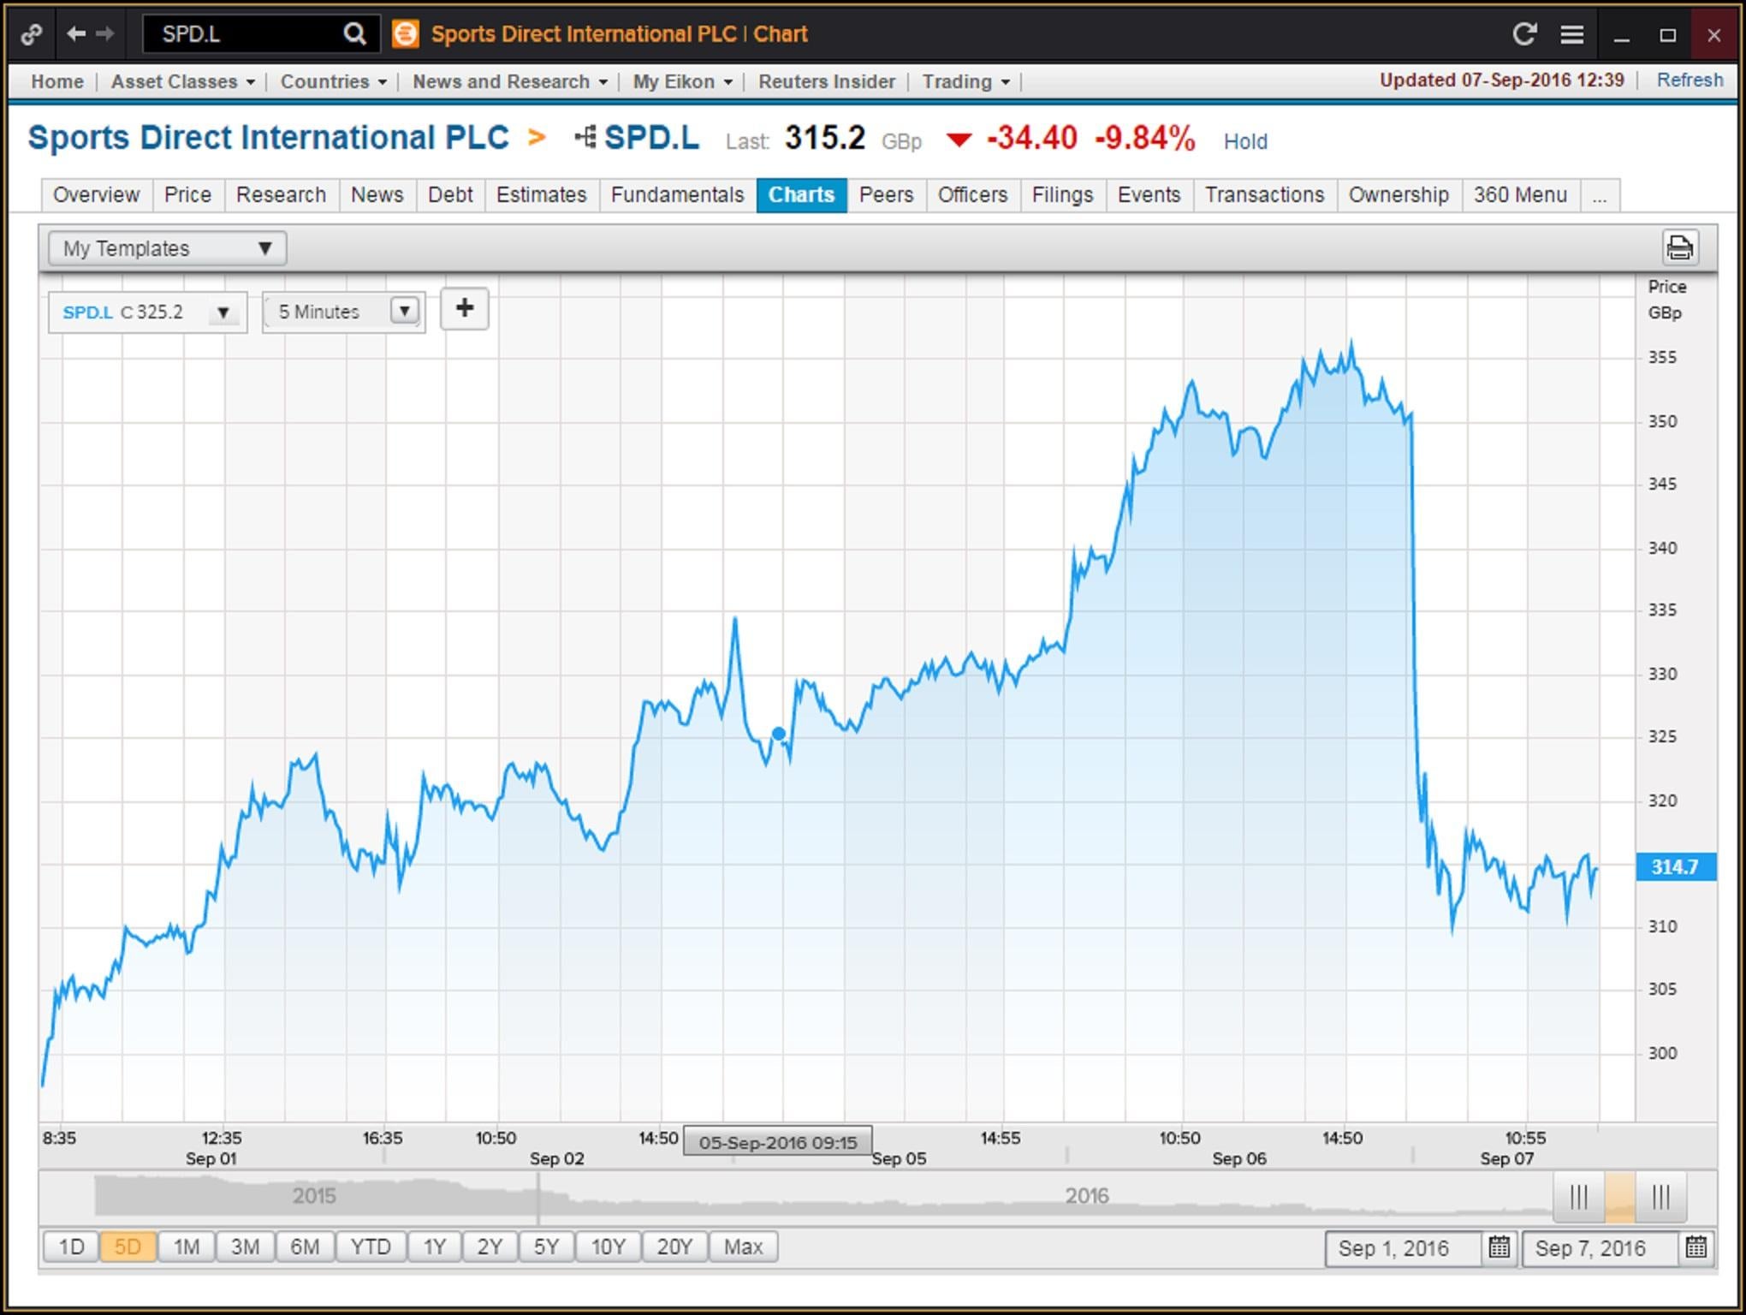Image resolution: width=1746 pixels, height=1315 pixels.
Task: Switch to the Events tab
Action: point(1149,195)
